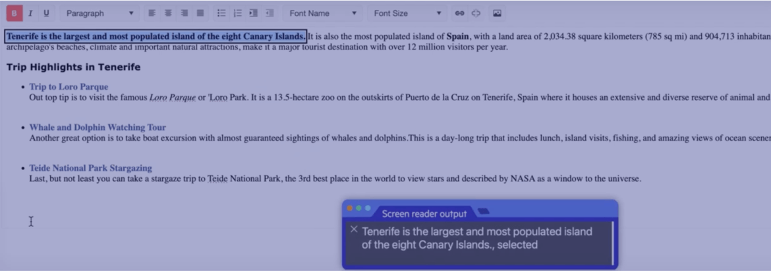Insert hyperlink icon
Screen dimensions: 771x271
coord(460,13)
